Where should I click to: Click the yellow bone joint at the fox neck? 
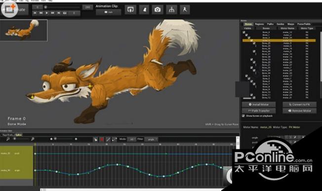90,86
